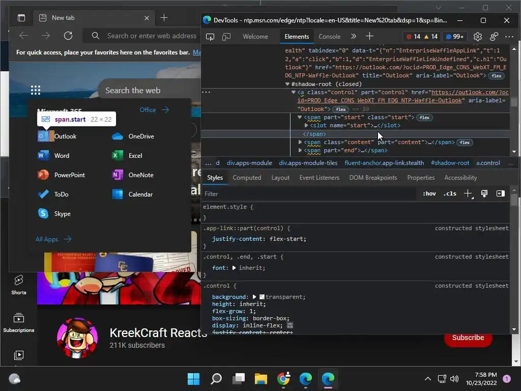The image size is (521, 391).
Task: Open DevTools customize ellipsis menu
Action: click(x=509, y=37)
